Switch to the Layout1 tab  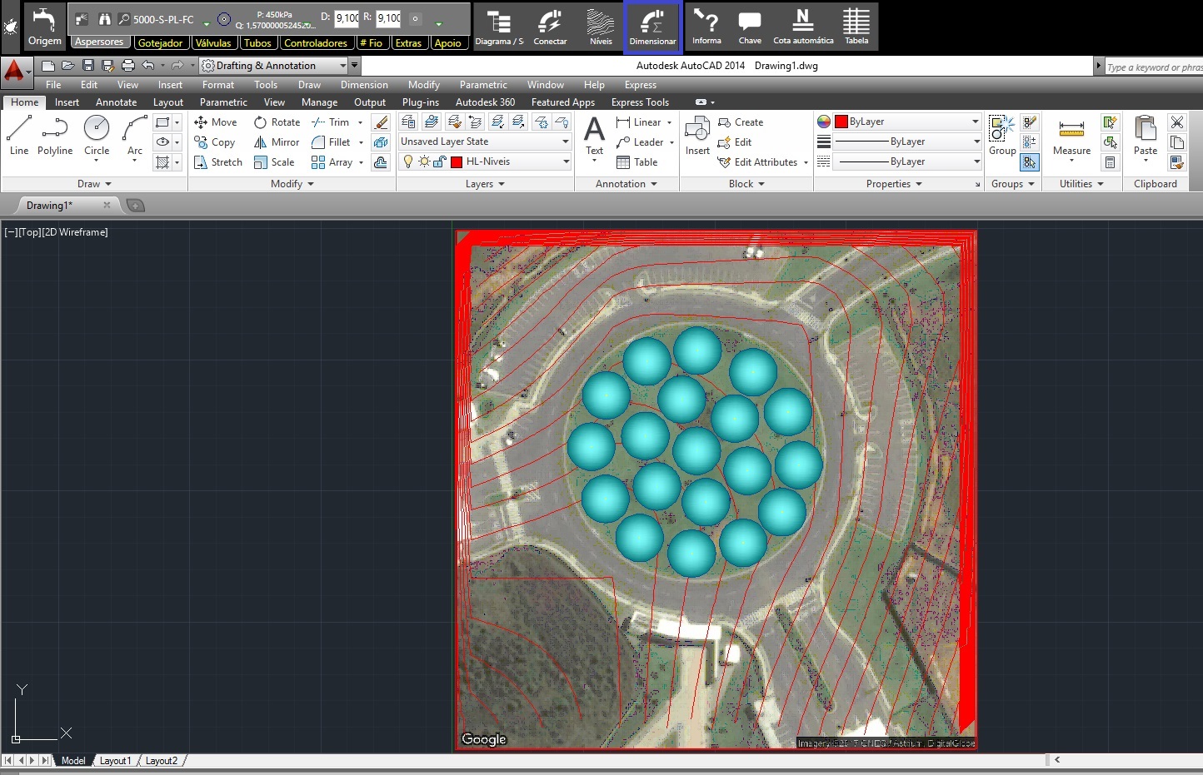pos(115,761)
